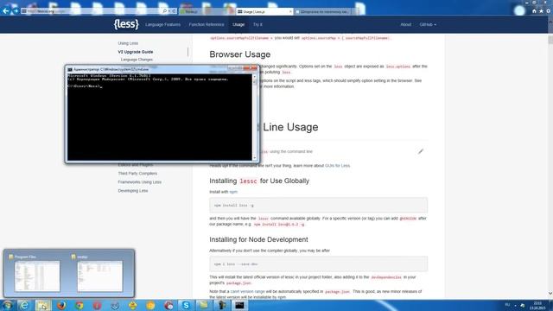Open GitHub dropdown in navbar
Viewport: 553px width, 311px height.
click(428, 25)
